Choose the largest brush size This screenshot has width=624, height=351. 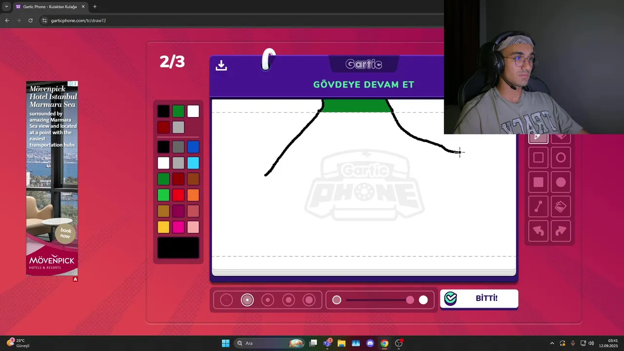pos(309,300)
